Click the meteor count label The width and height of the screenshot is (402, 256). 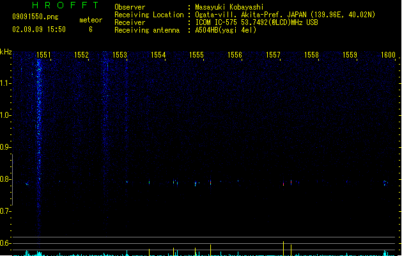[91, 20]
